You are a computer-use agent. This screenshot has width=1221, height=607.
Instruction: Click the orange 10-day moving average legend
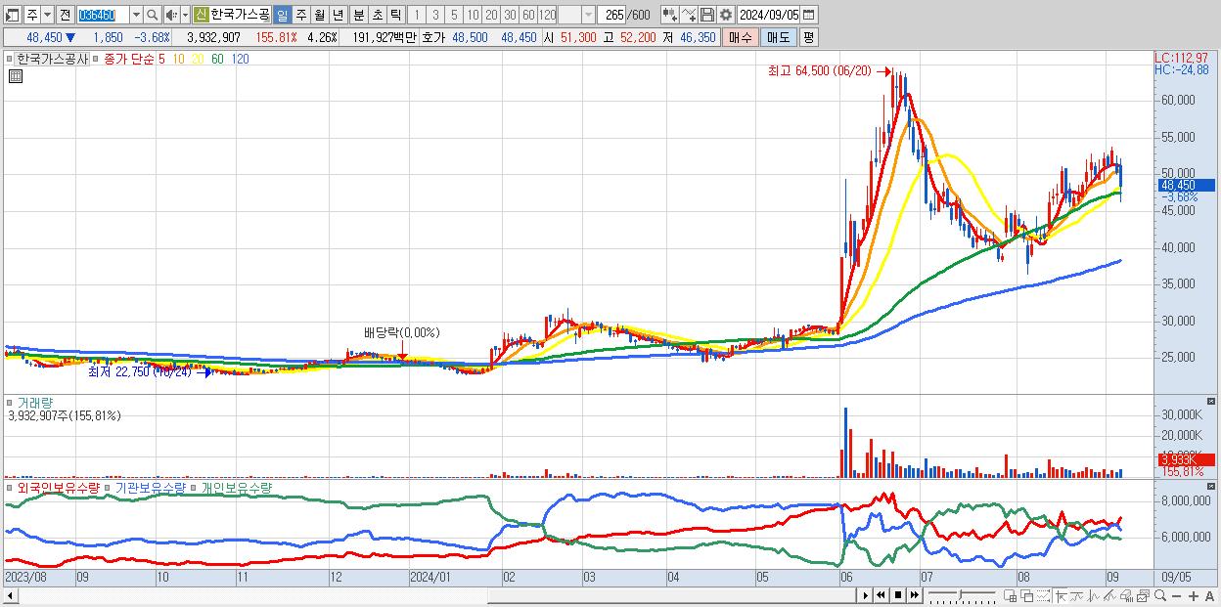click(178, 59)
